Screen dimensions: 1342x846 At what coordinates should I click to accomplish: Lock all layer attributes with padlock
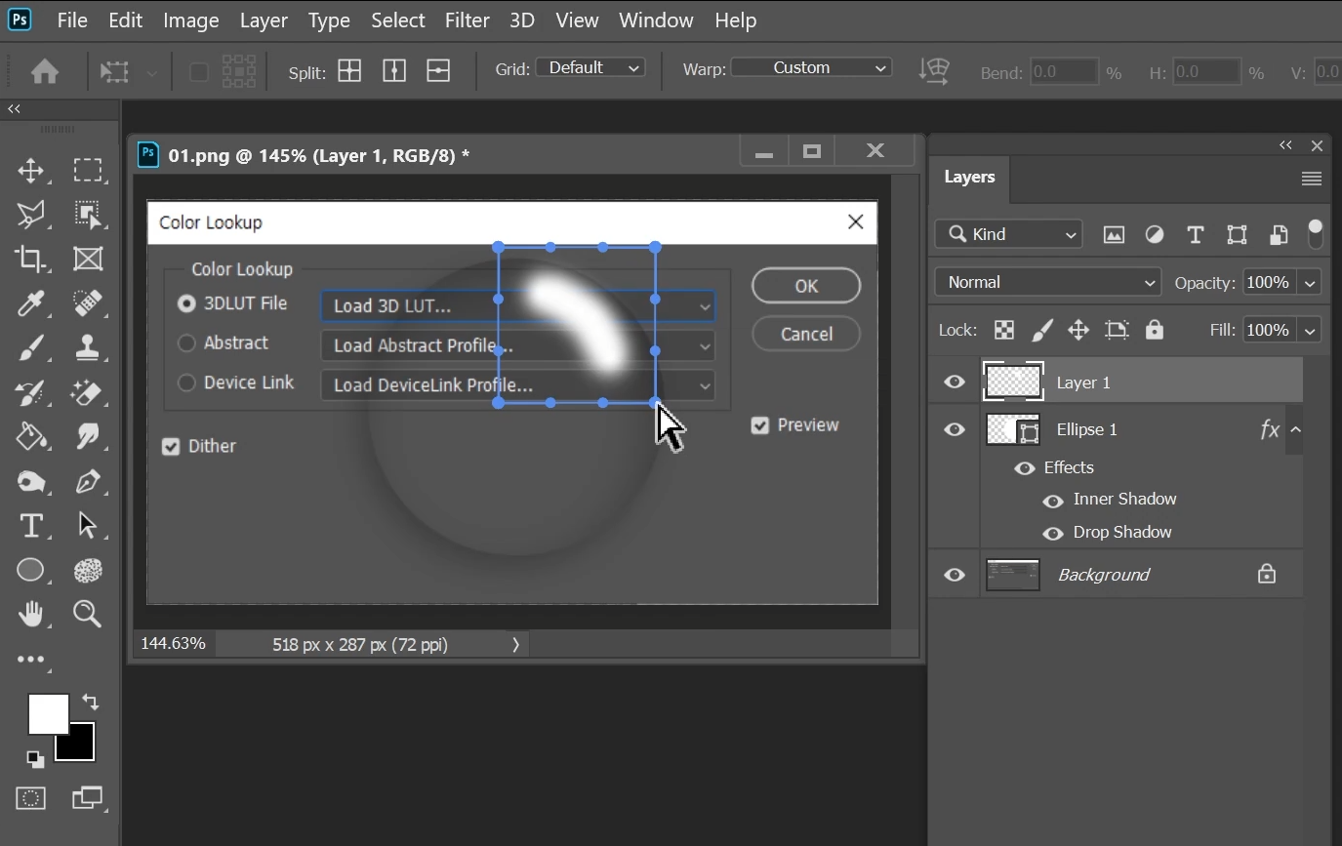(1155, 330)
